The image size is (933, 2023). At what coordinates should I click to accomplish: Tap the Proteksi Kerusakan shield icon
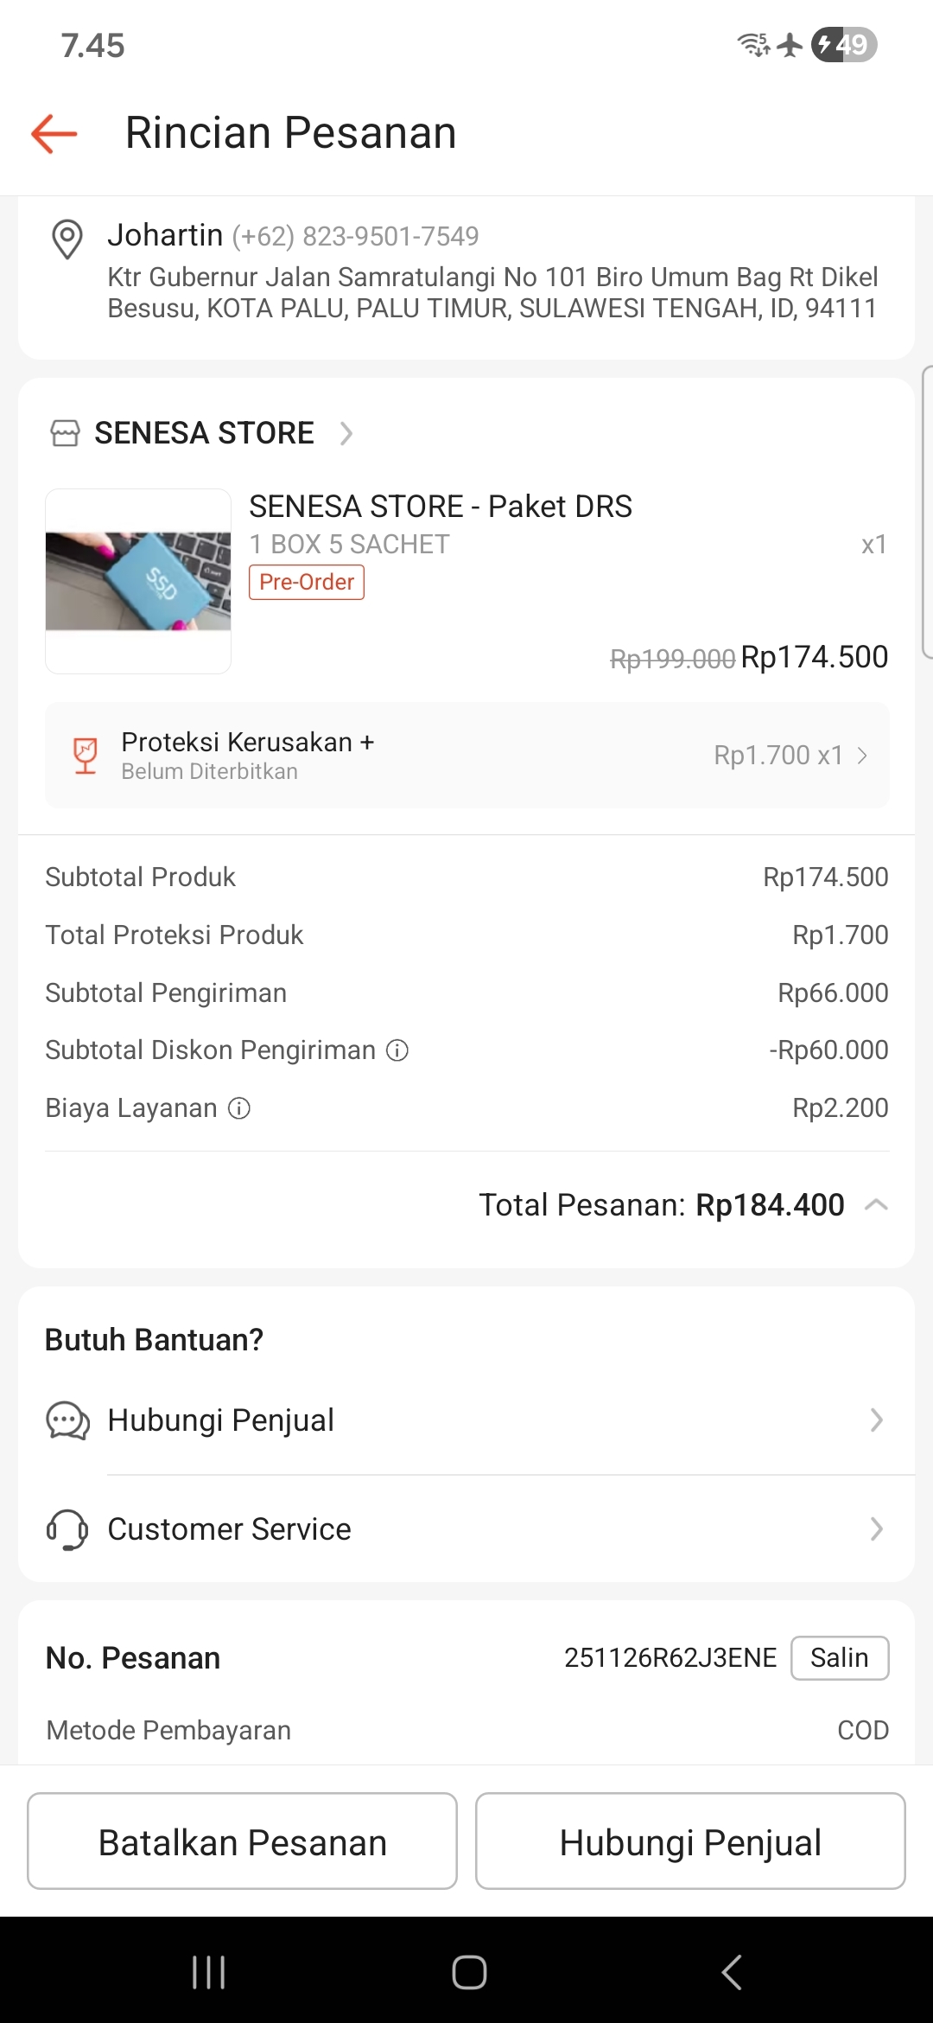86,756
